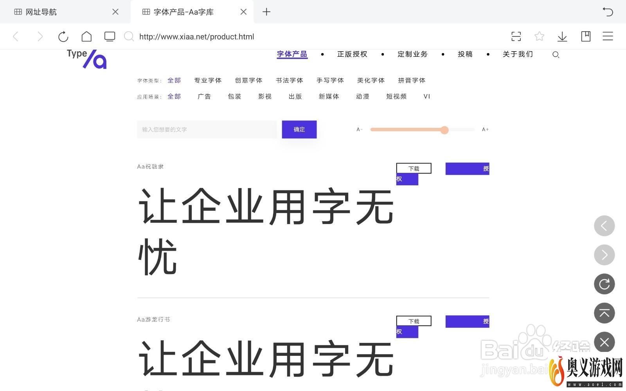This screenshot has height=391, width=626.
Task: Open the browser hamburger menu
Action: coord(608,36)
